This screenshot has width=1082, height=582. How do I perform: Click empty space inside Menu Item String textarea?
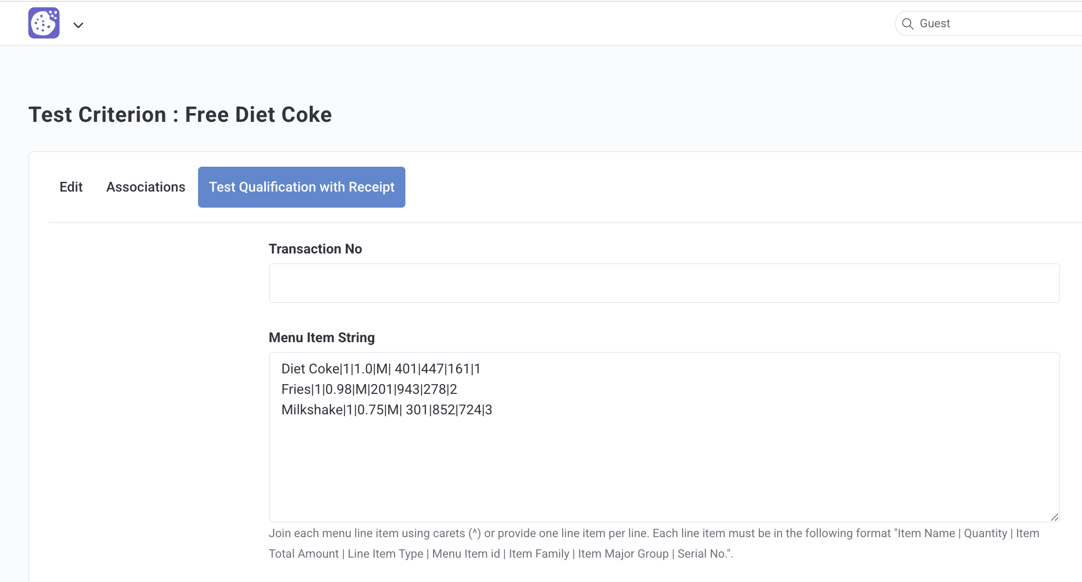tap(664, 468)
